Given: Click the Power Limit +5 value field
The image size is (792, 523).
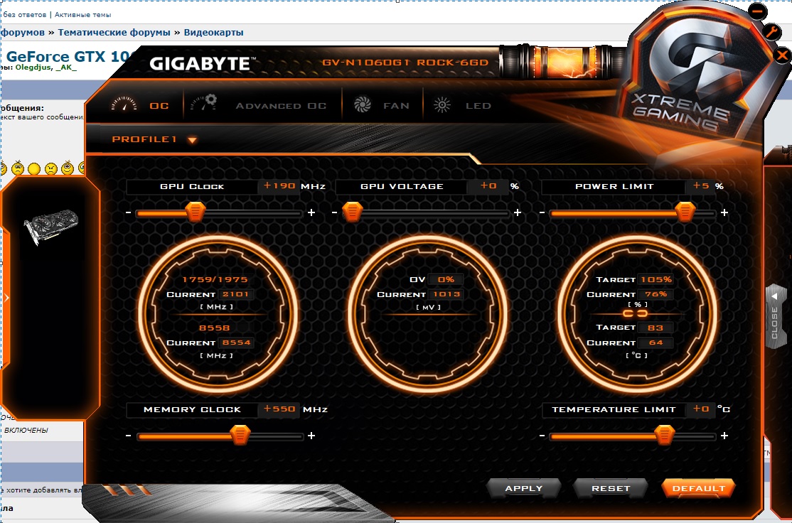Looking at the screenshot, I should tap(700, 185).
